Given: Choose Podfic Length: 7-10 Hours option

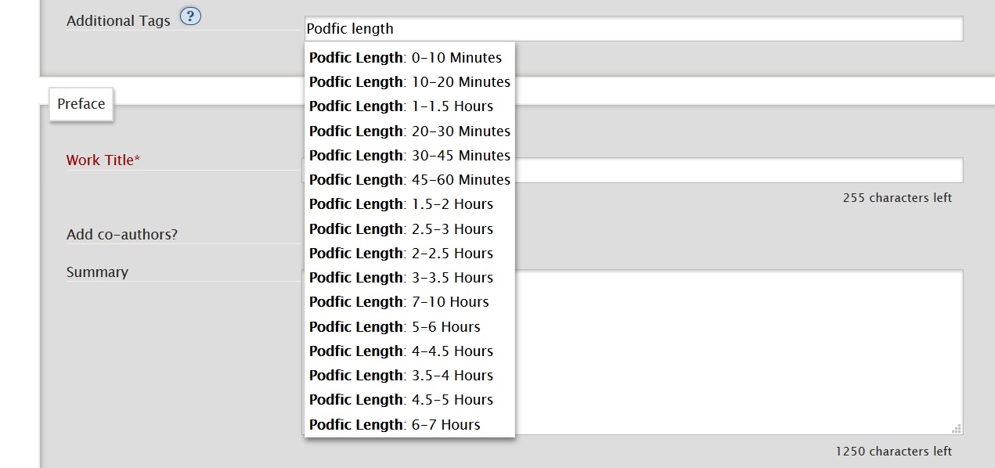Looking at the screenshot, I should (399, 302).
